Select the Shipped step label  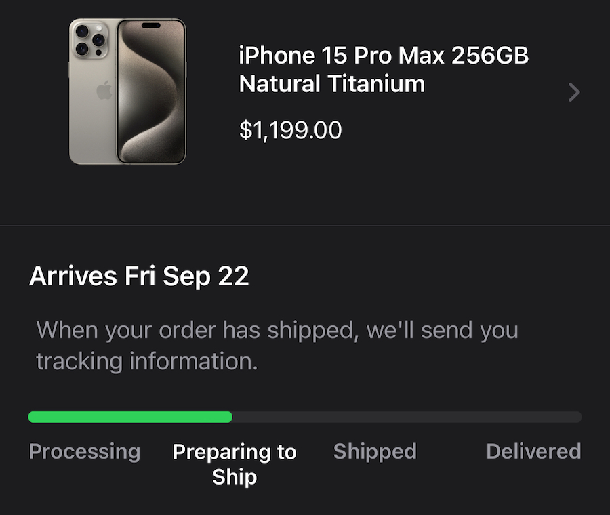click(375, 451)
